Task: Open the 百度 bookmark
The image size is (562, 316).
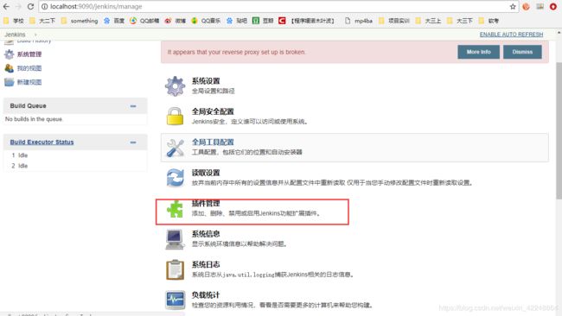Action: pos(113,21)
